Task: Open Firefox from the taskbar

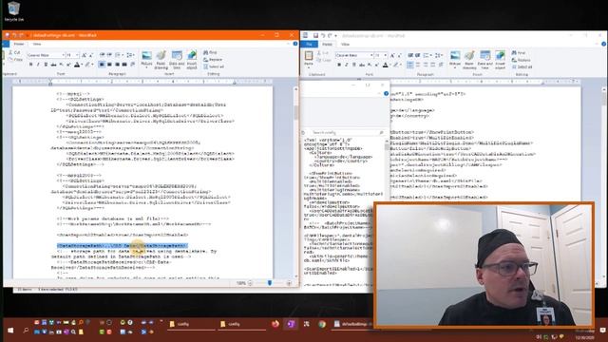Action: (275, 324)
